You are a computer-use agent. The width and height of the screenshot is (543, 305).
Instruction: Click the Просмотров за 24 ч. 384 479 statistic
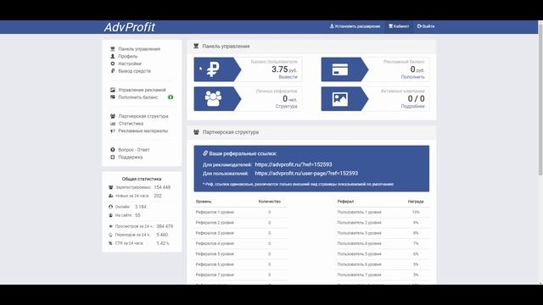141,226
